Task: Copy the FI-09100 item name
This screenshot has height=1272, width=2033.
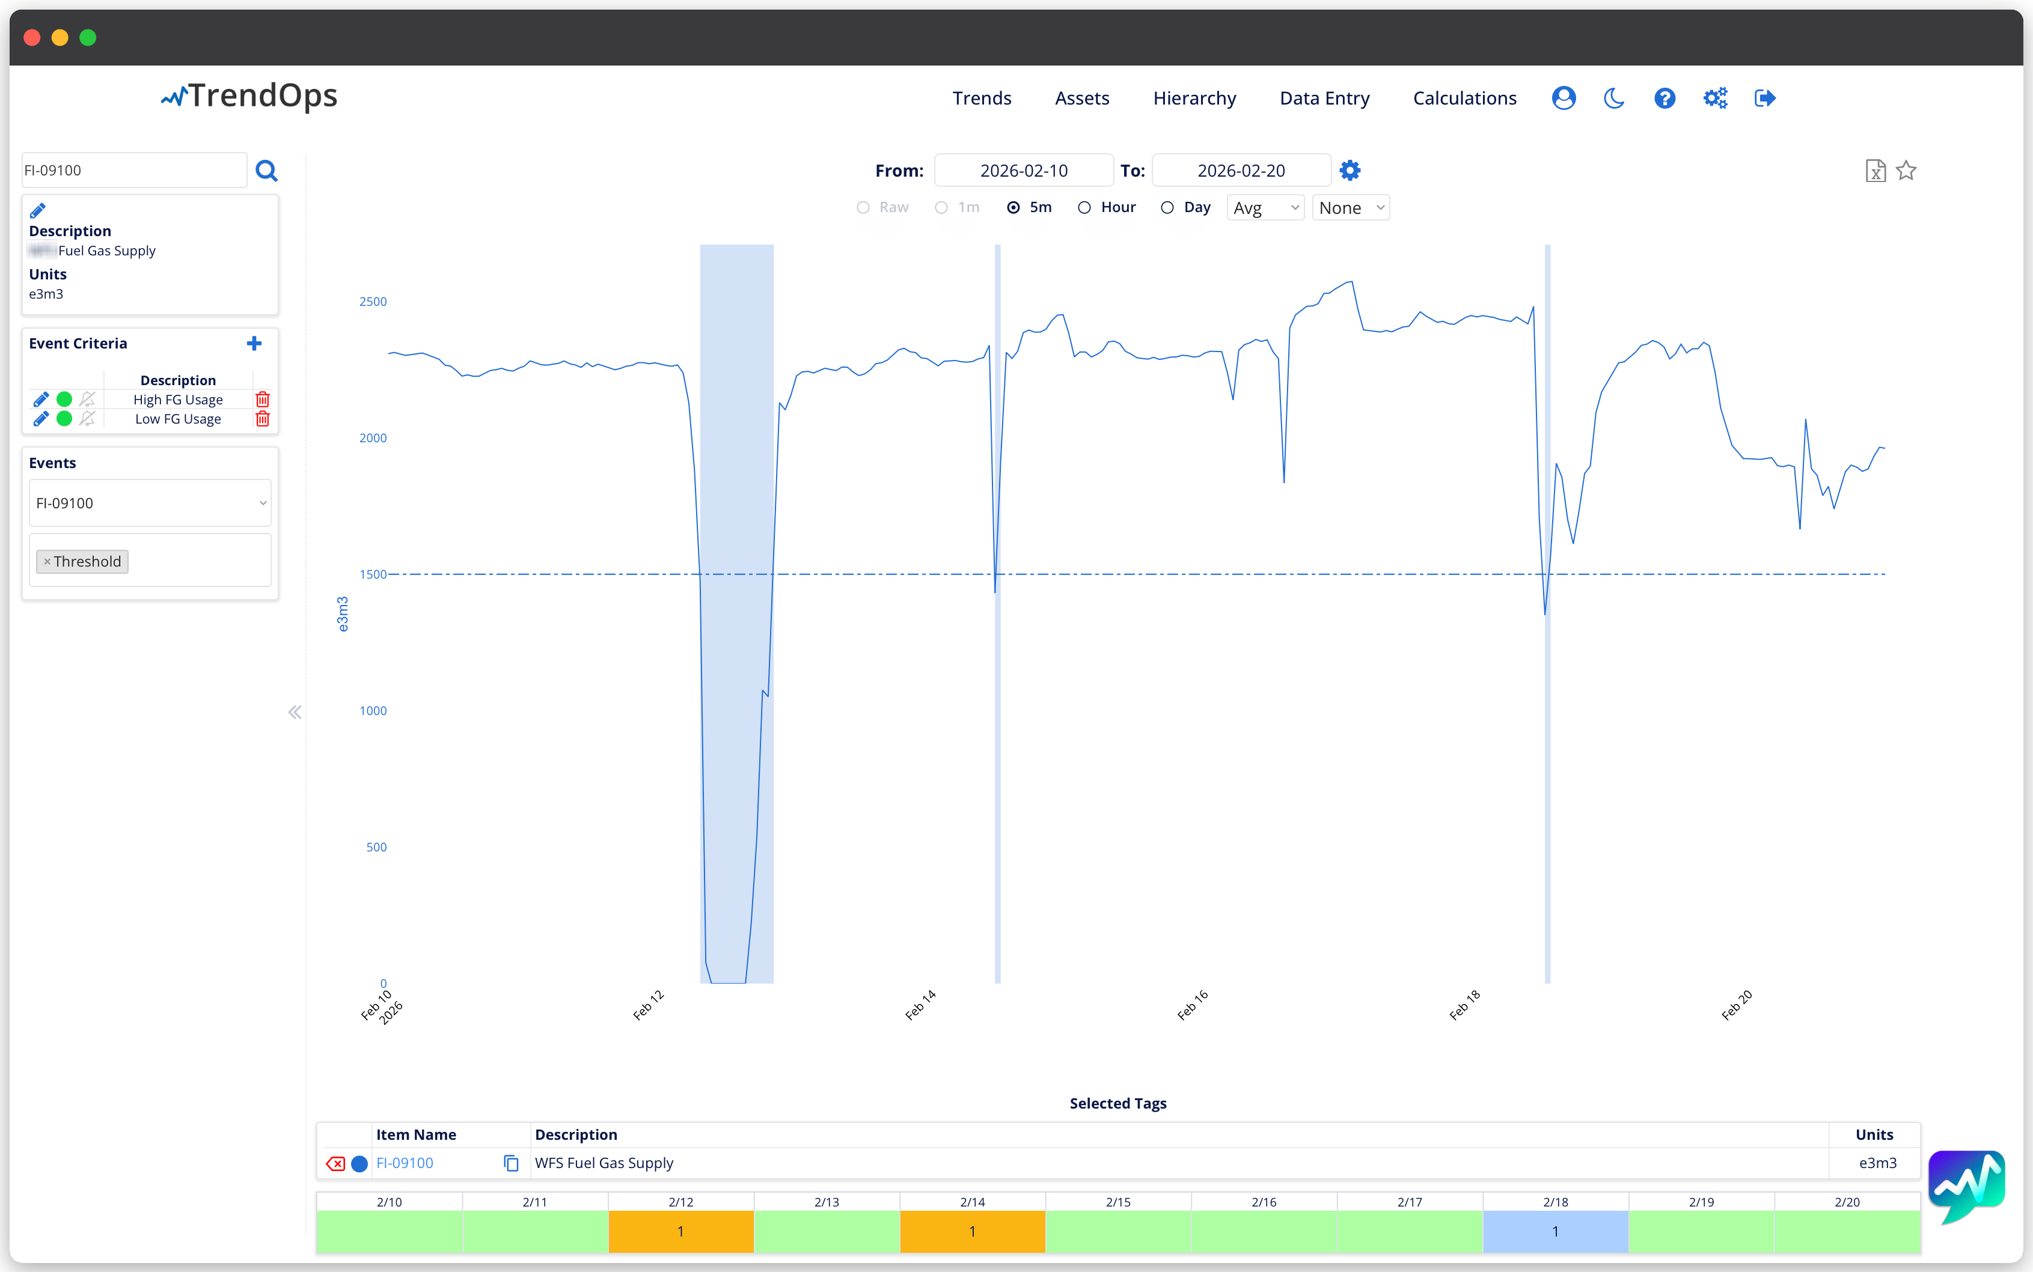Action: (511, 1163)
